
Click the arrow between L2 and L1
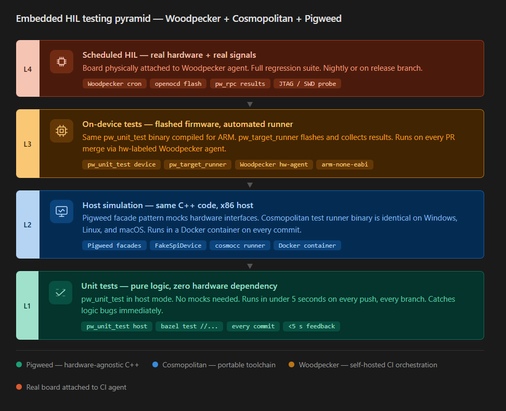(x=250, y=266)
